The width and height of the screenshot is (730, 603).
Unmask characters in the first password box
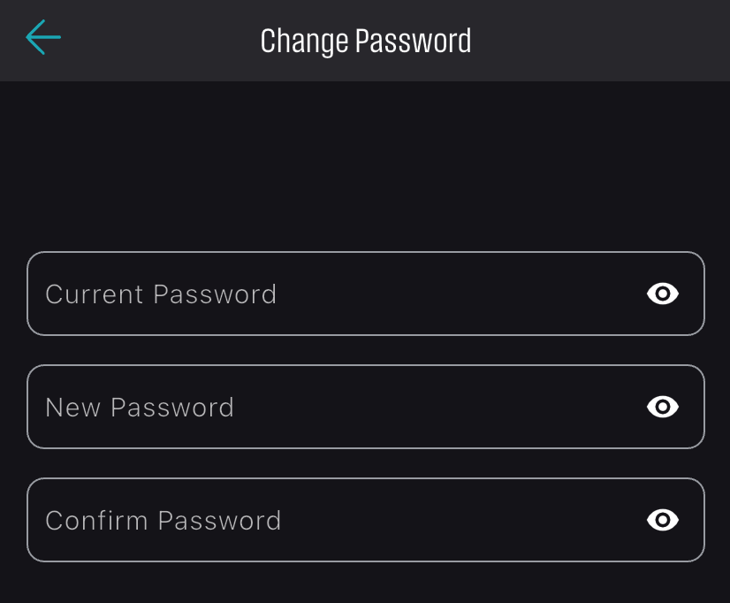coord(663,294)
